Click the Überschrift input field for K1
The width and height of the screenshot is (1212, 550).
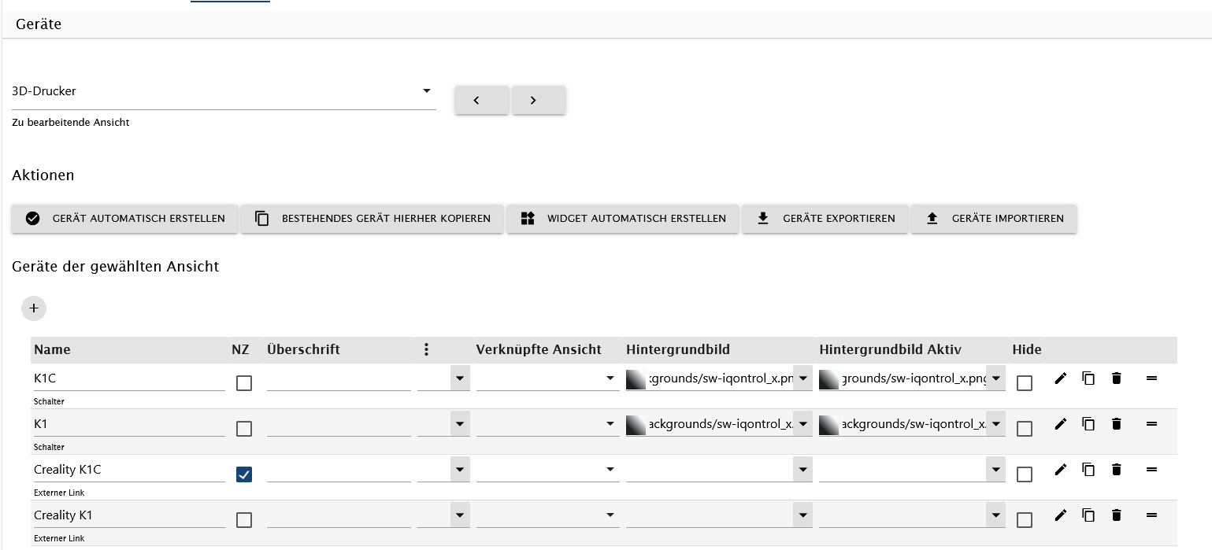click(339, 425)
